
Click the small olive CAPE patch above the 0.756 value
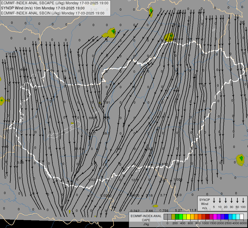(x=155, y=206)
